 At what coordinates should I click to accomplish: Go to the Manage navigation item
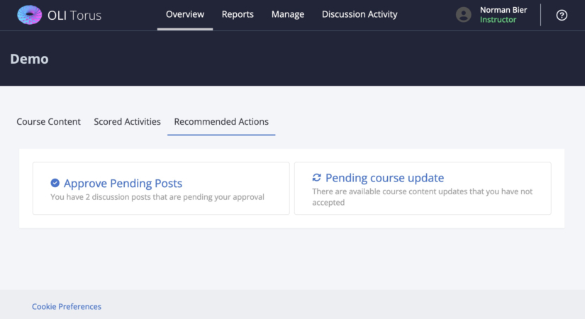pos(288,14)
